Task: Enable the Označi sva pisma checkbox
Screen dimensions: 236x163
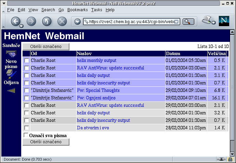Action: pos(26,135)
